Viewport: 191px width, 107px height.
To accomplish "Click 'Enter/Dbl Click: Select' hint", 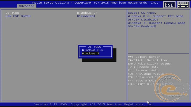I will 150,64.
